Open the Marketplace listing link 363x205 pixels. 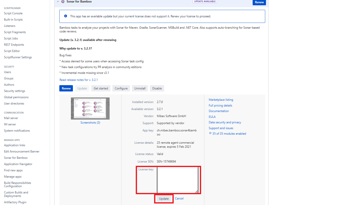[221, 100]
